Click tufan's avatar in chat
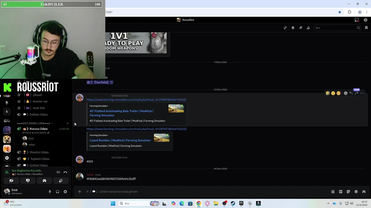The width and height of the screenshot is (371, 208). (79, 177)
